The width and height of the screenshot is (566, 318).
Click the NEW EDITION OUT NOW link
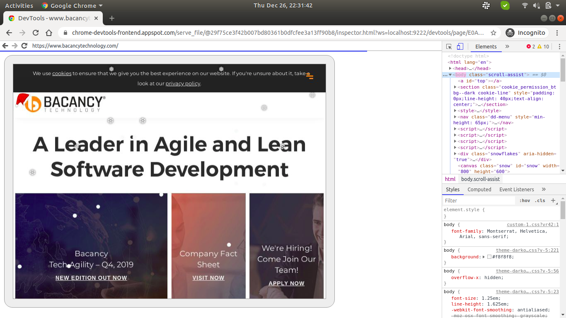91,278
